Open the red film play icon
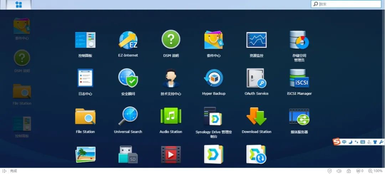This screenshot has height=174, width=385. pyautogui.click(x=171, y=154)
